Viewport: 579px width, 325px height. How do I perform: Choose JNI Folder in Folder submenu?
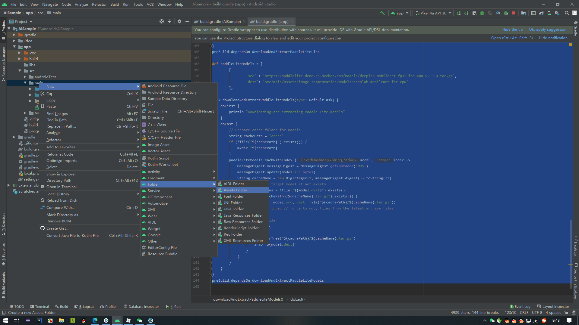point(243,203)
